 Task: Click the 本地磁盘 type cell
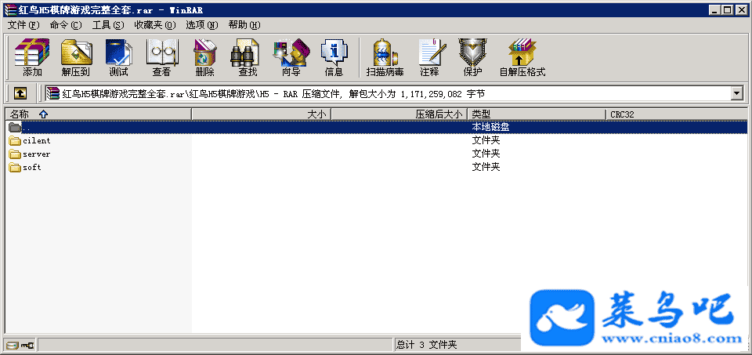490,127
